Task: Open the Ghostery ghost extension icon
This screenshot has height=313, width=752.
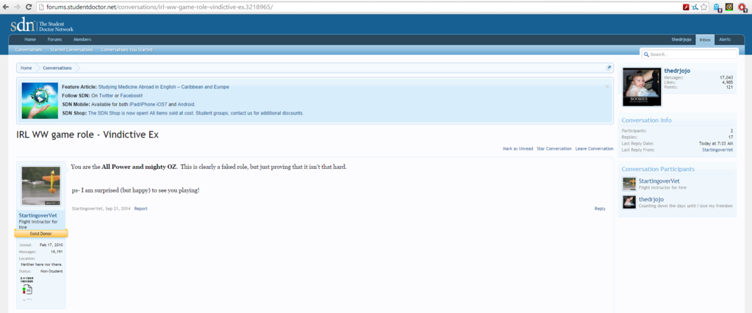Action: coord(717,7)
